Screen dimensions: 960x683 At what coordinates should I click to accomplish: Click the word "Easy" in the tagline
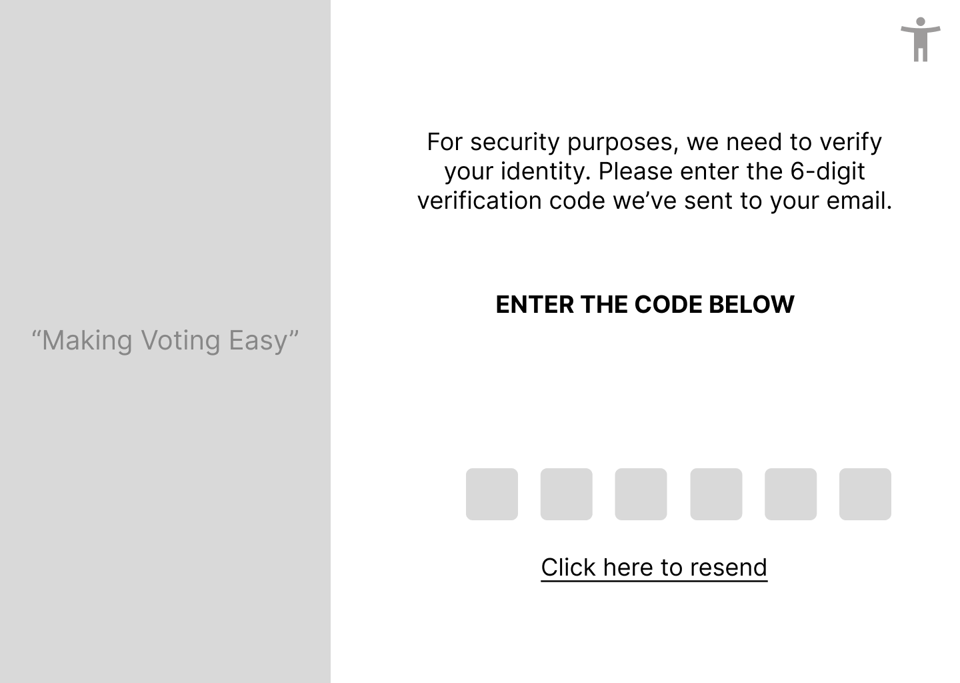pyautogui.click(x=259, y=340)
